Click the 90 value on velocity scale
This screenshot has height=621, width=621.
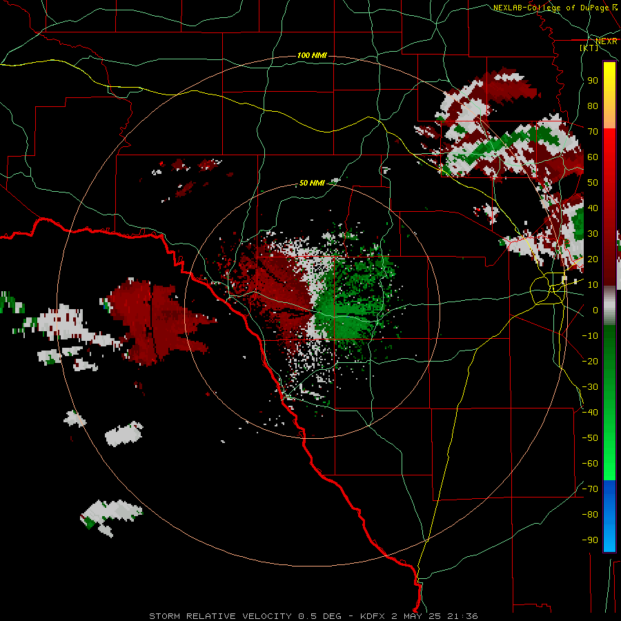point(593,81)
